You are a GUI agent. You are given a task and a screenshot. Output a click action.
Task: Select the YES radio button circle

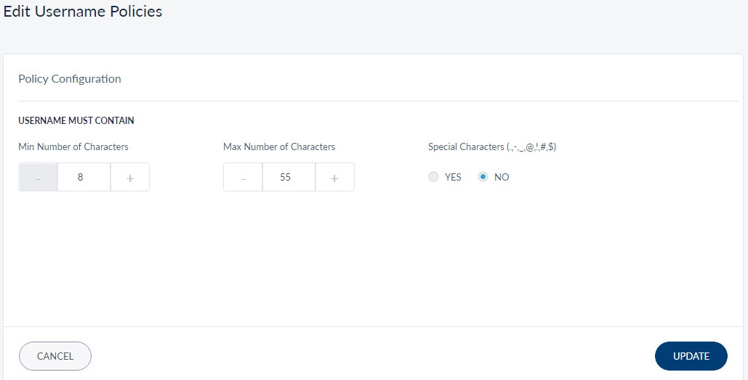tap(434, 177)
